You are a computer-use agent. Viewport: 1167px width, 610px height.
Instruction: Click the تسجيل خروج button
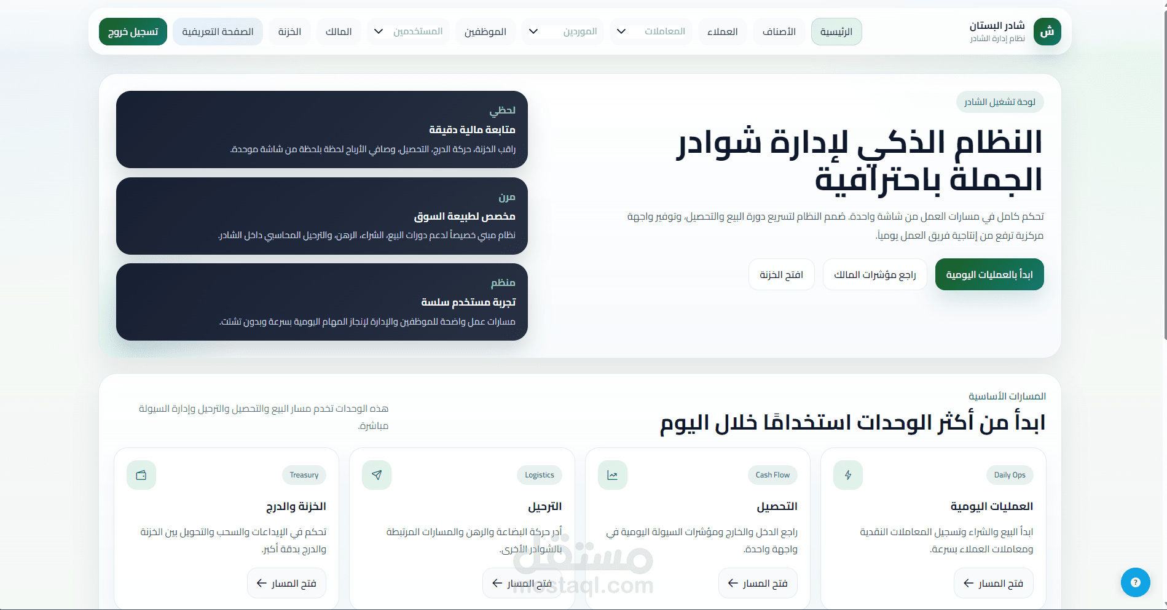click(133, 31)
